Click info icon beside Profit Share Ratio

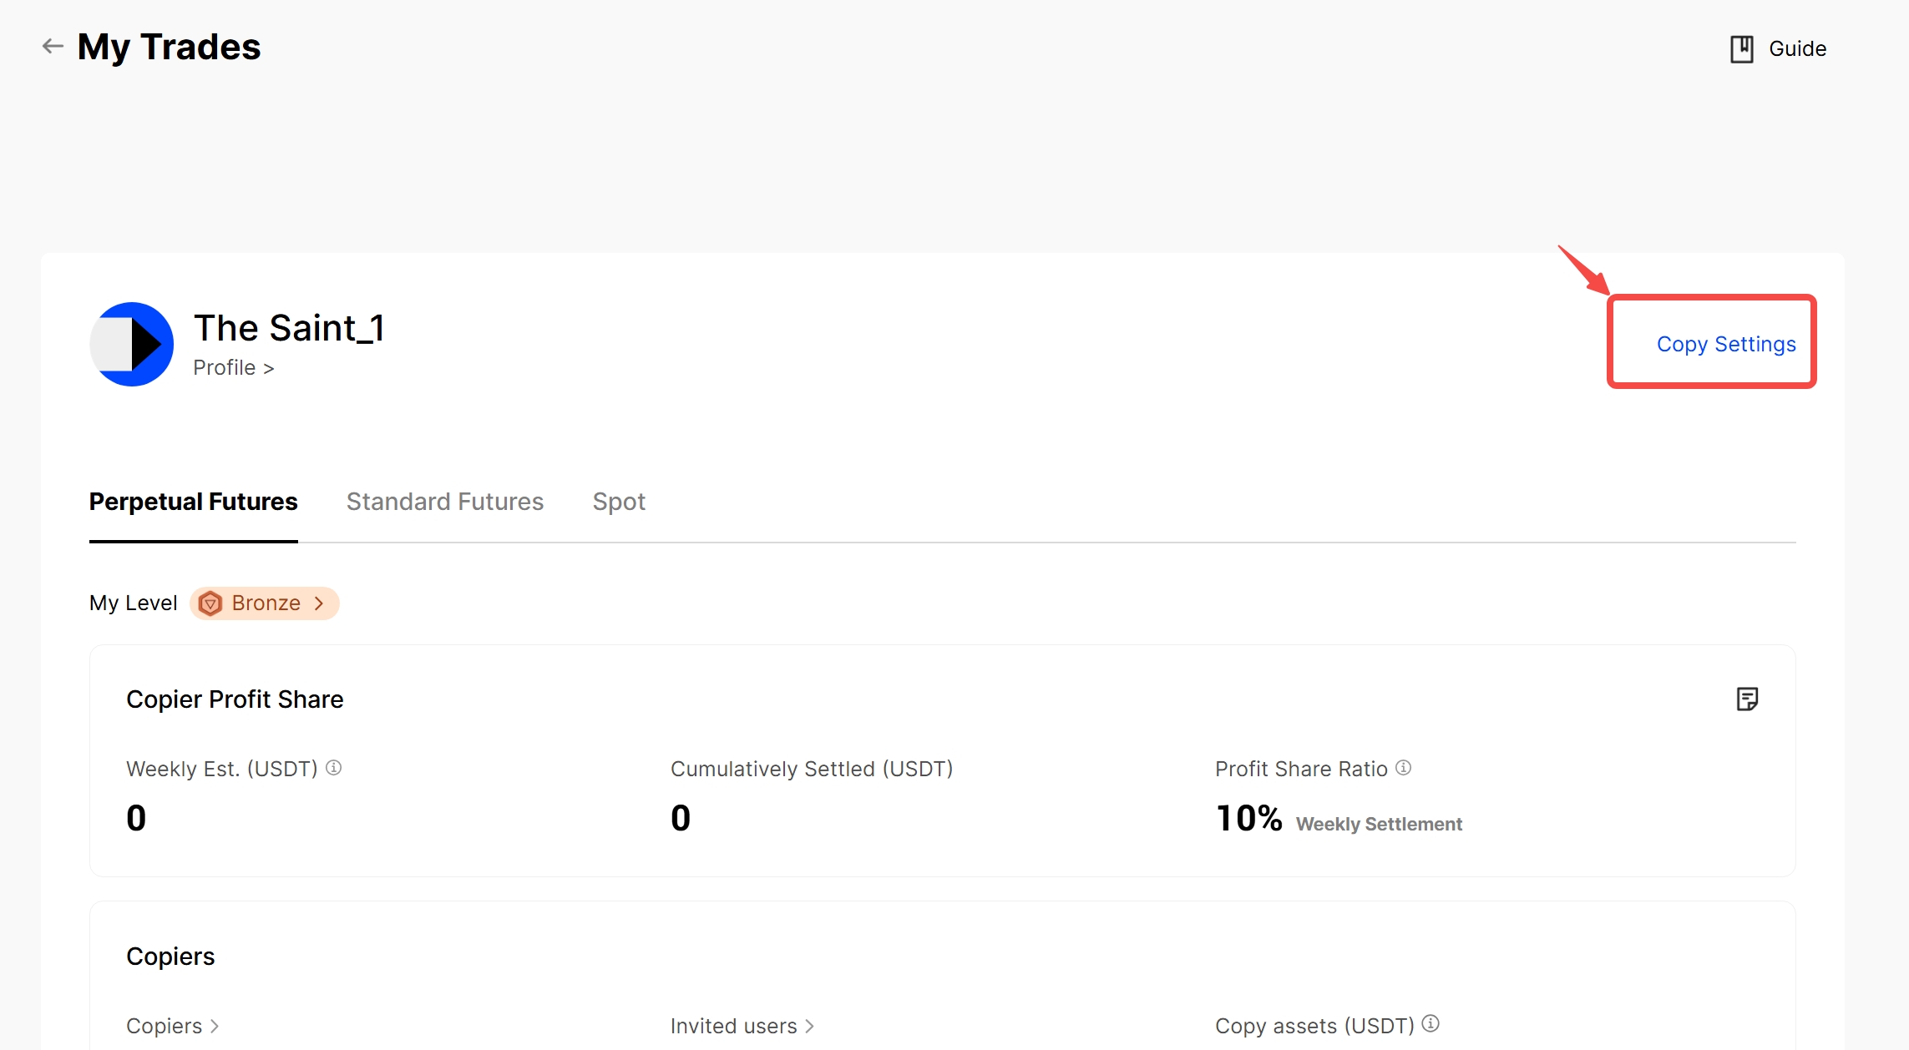(1404, 768)
